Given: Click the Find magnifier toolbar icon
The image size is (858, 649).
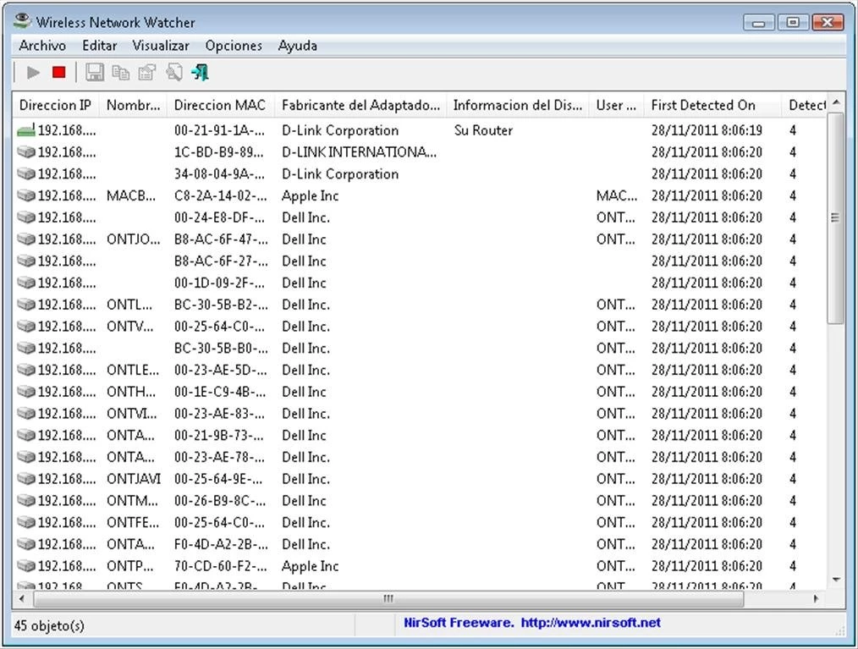Looking at the screenshot, I should click(174, 73).
